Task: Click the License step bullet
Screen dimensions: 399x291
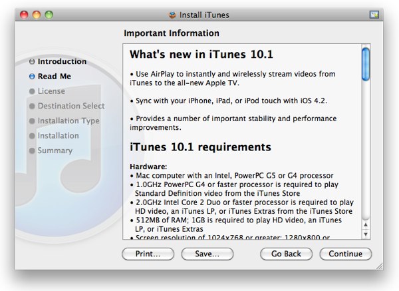Action: tap(32, 91)
